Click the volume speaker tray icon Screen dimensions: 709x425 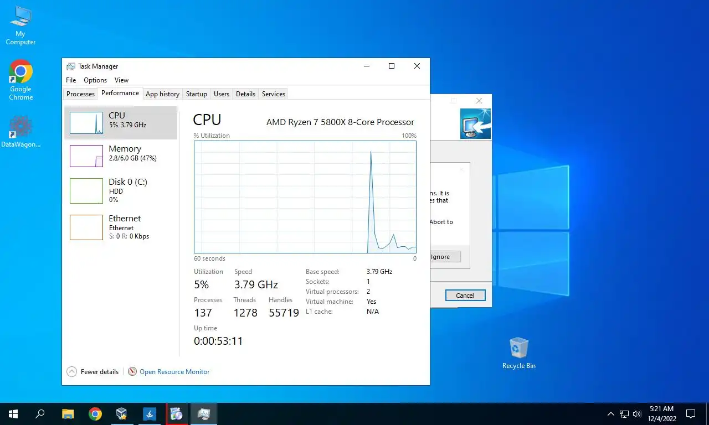coord(637,414)
